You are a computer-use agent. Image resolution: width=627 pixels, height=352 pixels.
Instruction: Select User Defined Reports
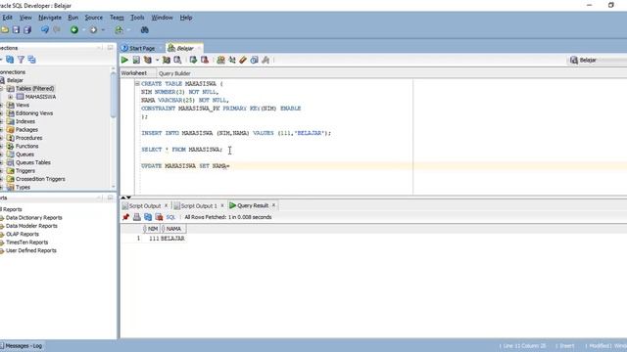coord(31,250)
